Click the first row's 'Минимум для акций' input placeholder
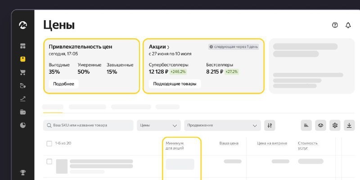 tap(180, 164)
